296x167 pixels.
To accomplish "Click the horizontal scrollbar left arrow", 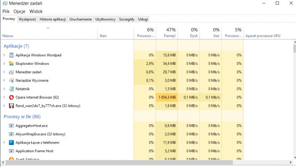I will 3,162.
